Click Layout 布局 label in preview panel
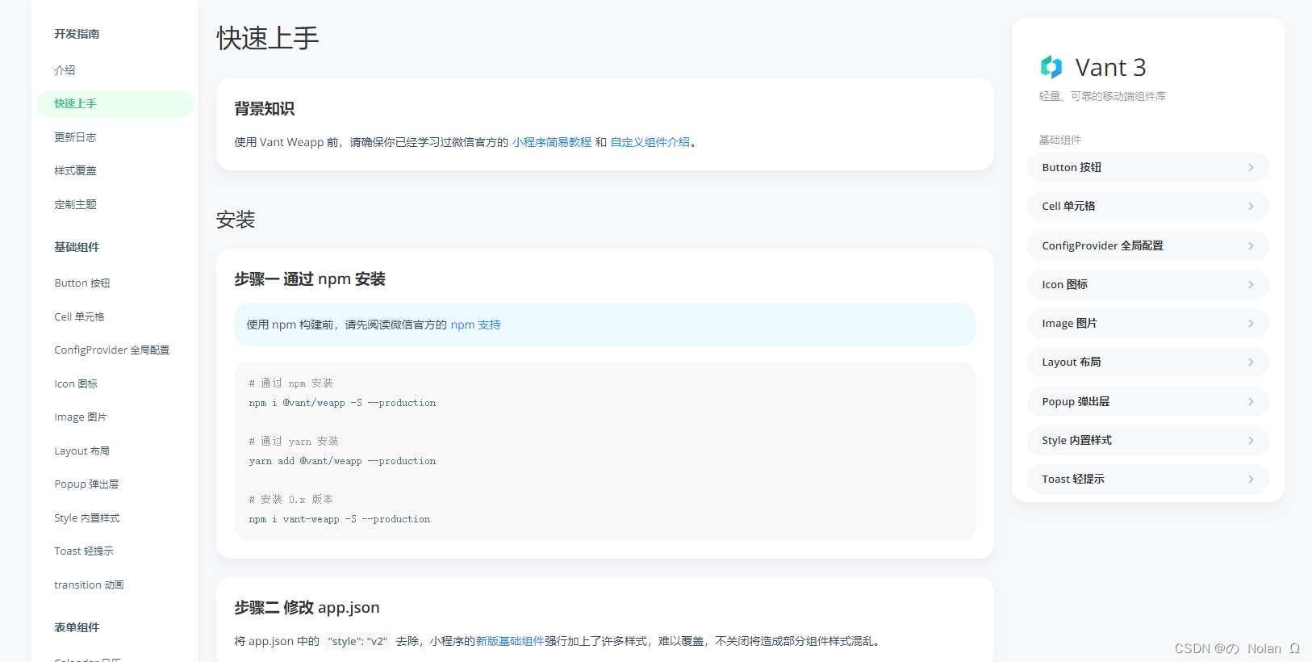This screenshot has width=1312, height=662. pyautogui.click(x=1072, y=362)
